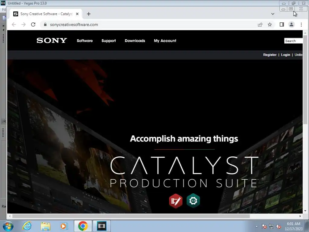View site security lock info
Viewport: 309px width, 232px height.
[45, 24]
